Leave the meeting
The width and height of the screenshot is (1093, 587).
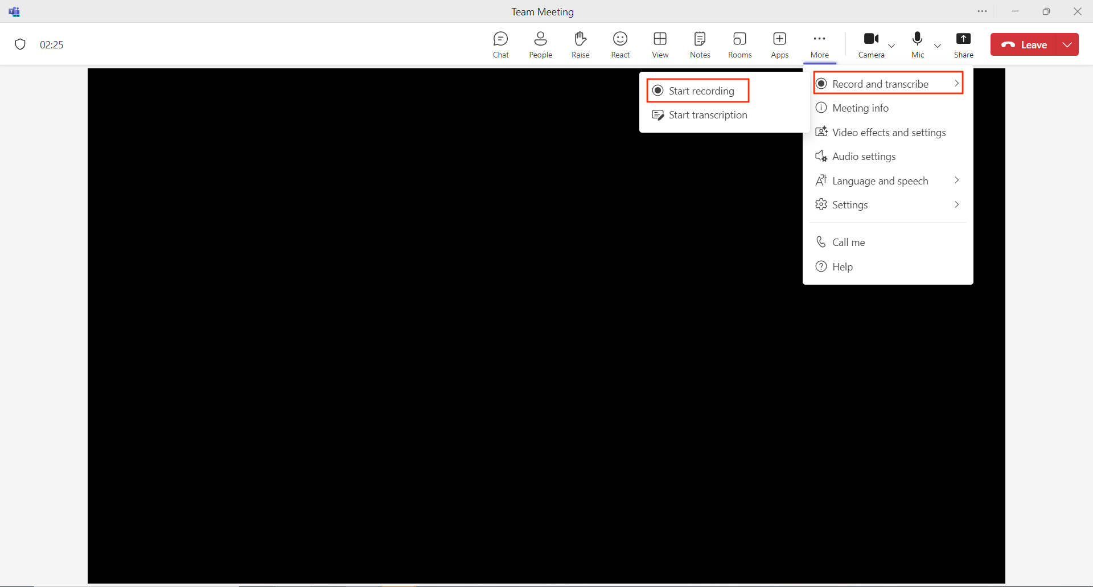[1024, 44]
